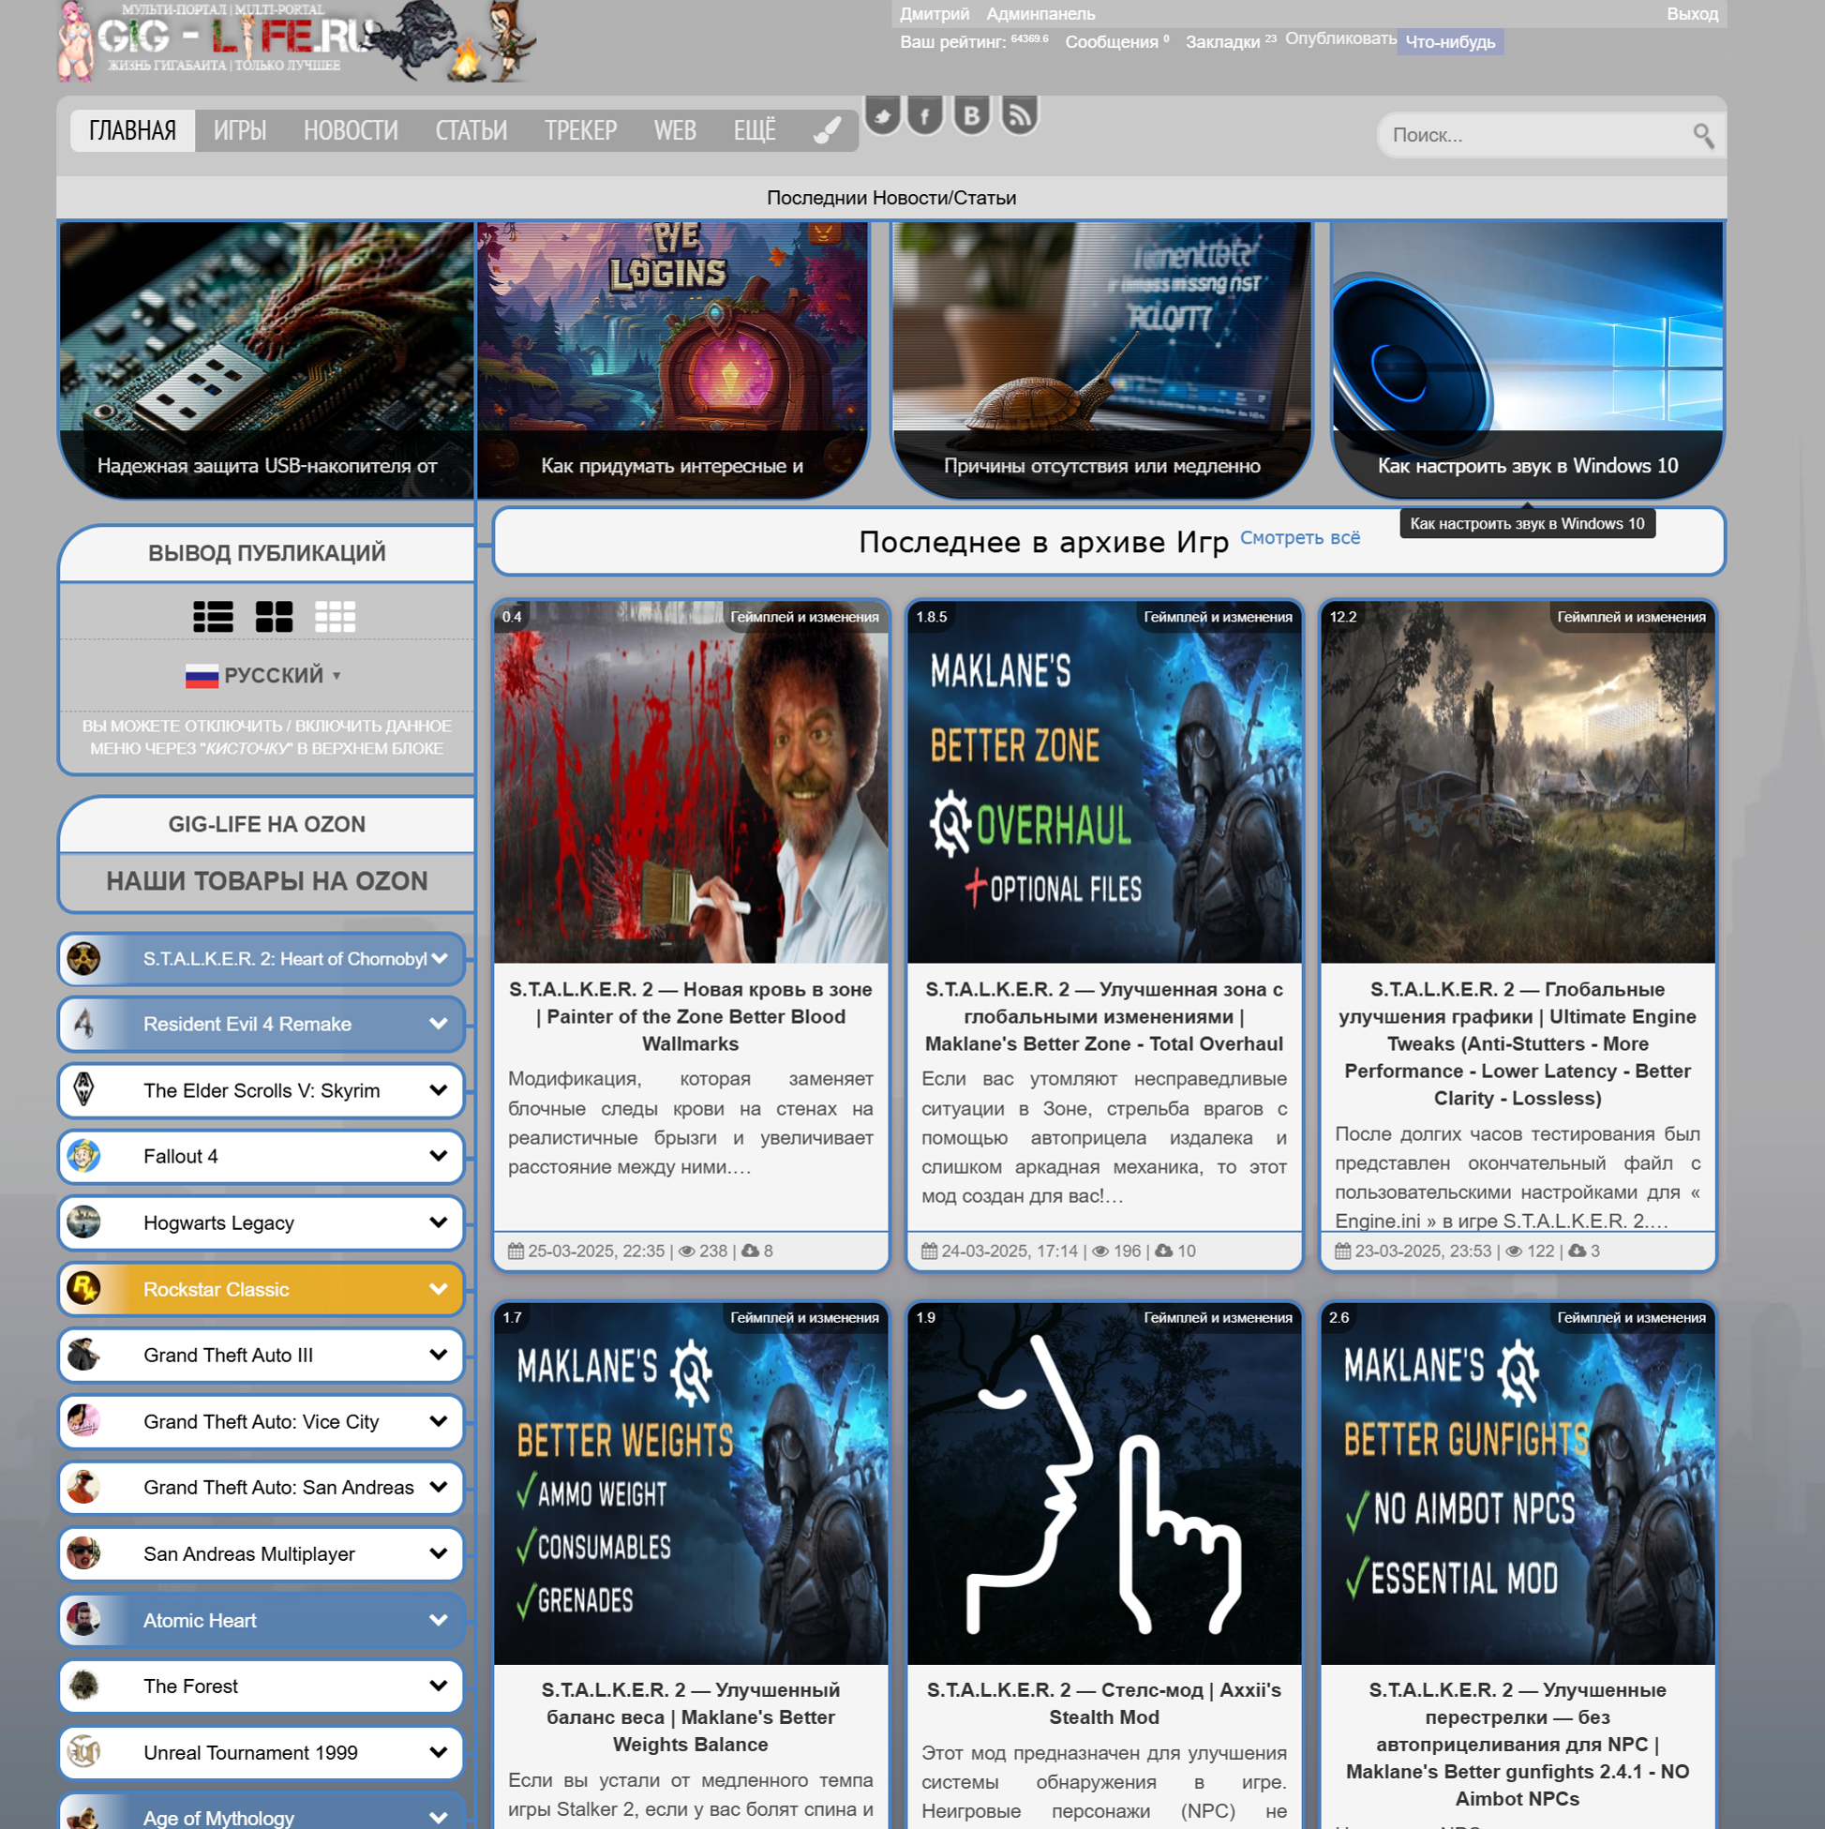This screenshot has height=1829, width=1825.
Task: Open the Twitter social link icon
Action: click(x=881, y=115)
